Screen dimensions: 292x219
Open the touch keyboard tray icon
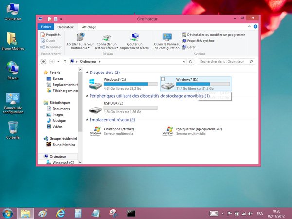click(214, 214)
